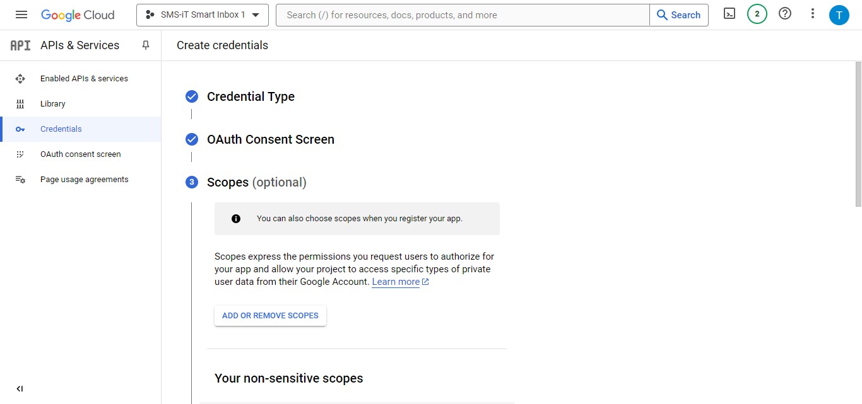Select Credentials in the sidebar
Viewport: 862px width, 404px height.
(x=61, y=129)
